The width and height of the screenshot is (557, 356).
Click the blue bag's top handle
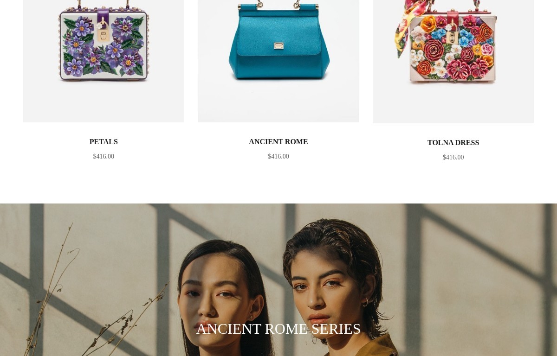tap(278, 5)
